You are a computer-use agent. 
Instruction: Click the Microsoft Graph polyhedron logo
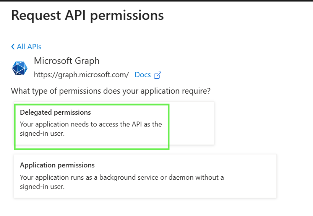[19, 68]
